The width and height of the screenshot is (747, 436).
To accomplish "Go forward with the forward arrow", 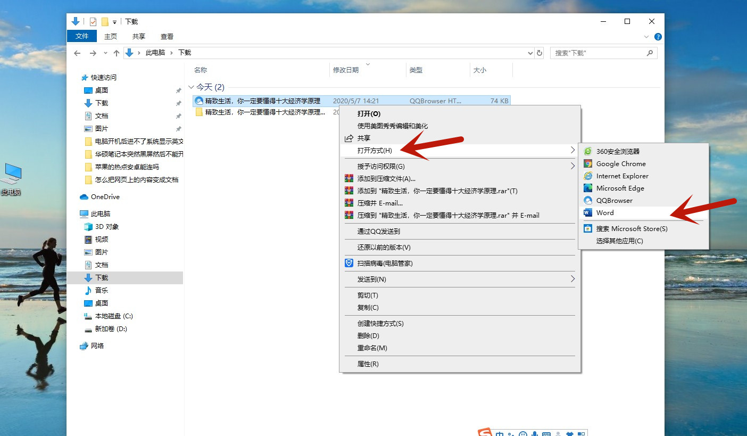I will (93, 53).
